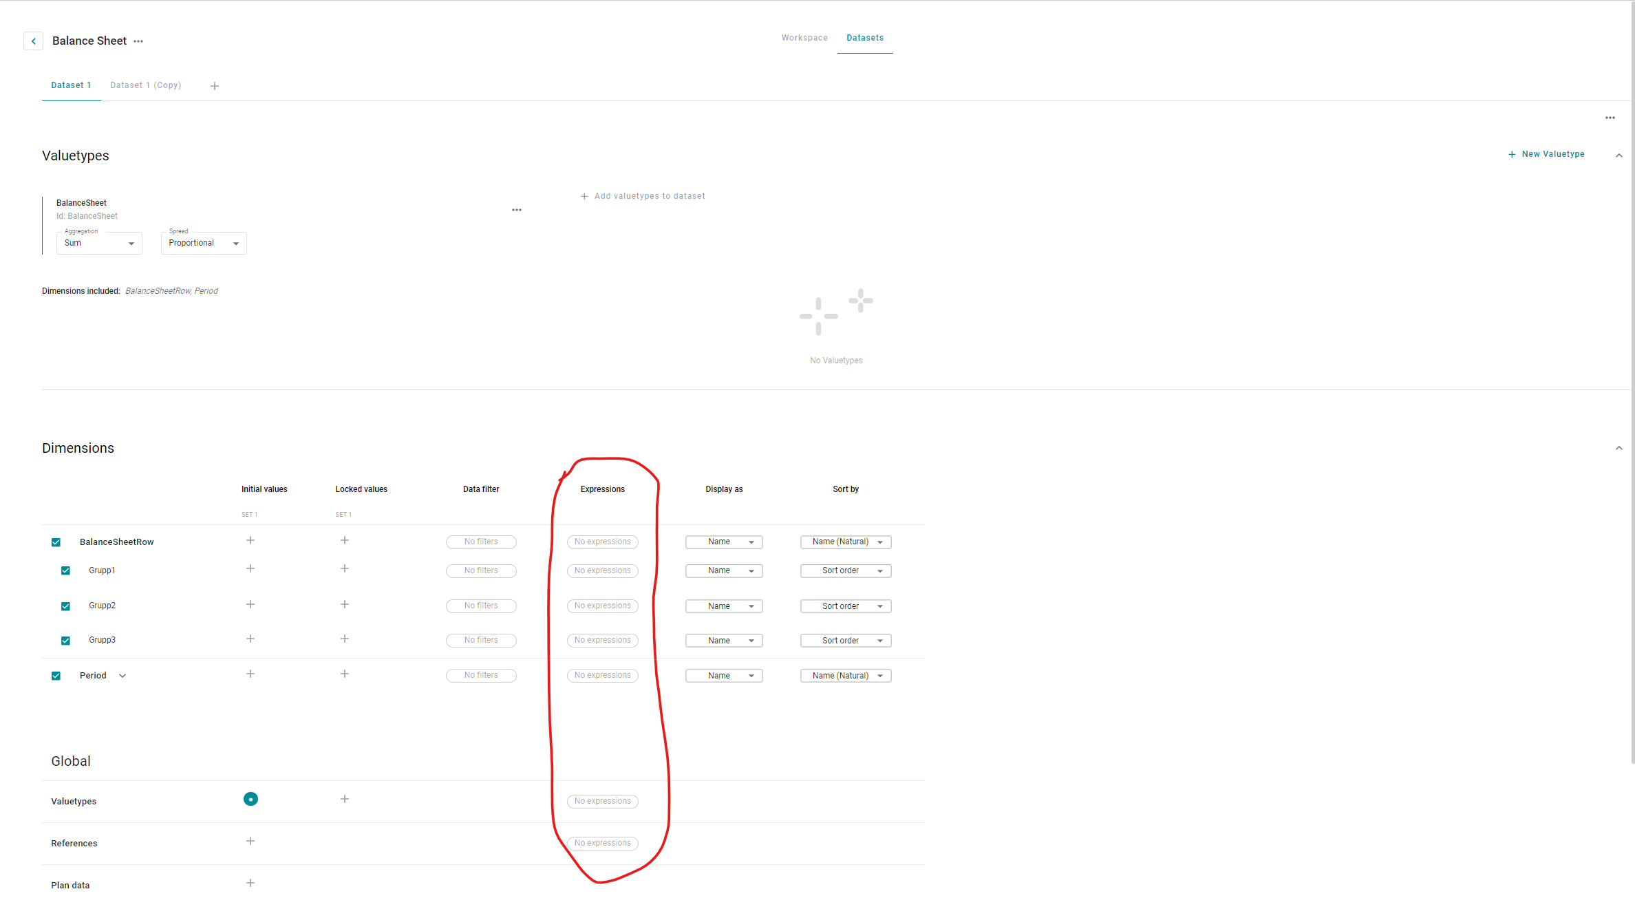Open Sort order dropdown for Grupp1
Image resolution: width=1635 pixels, height=920 pixels.
[x=846, y=571]
